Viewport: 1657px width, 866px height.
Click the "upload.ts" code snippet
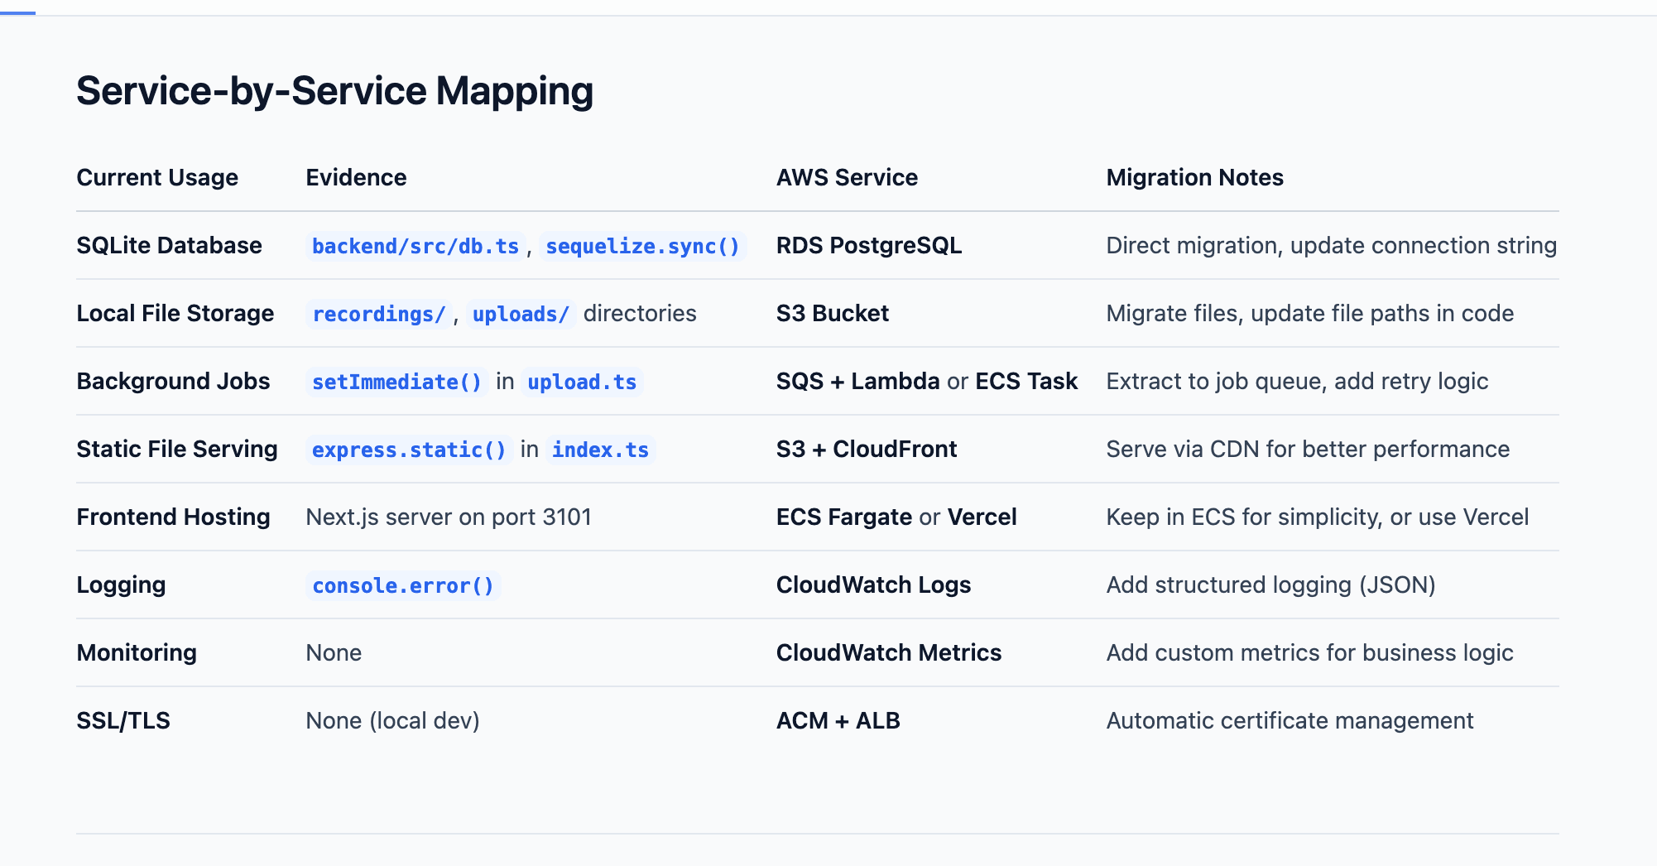[x=583, y=382]
